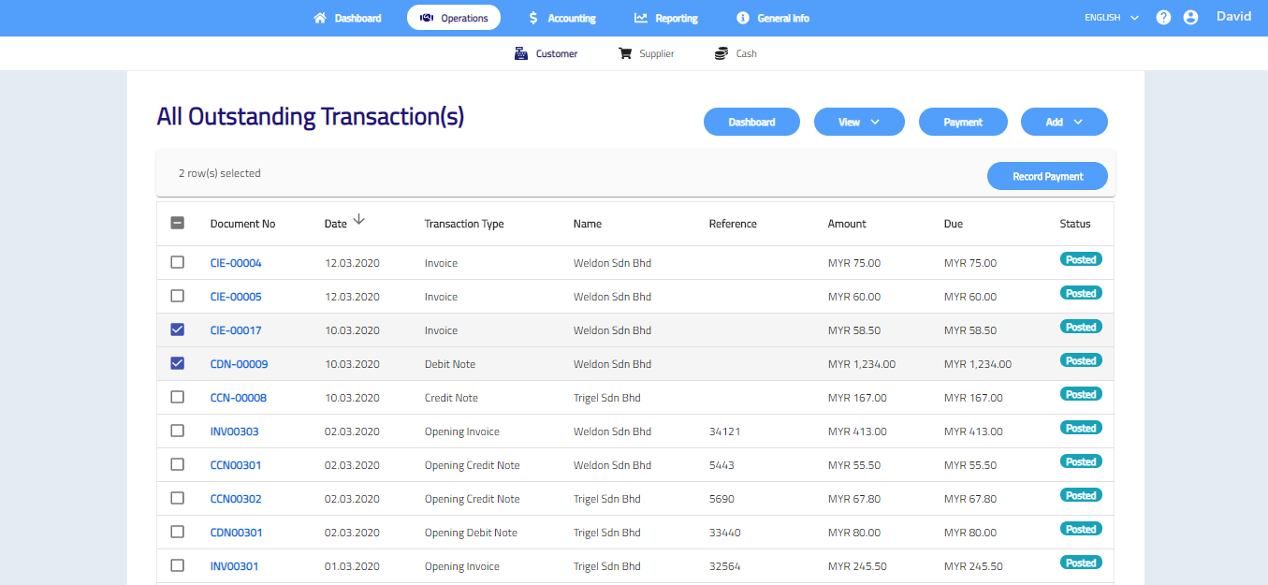Click the Customer cash register icon

pyautogui.click(x=521, y=54)
